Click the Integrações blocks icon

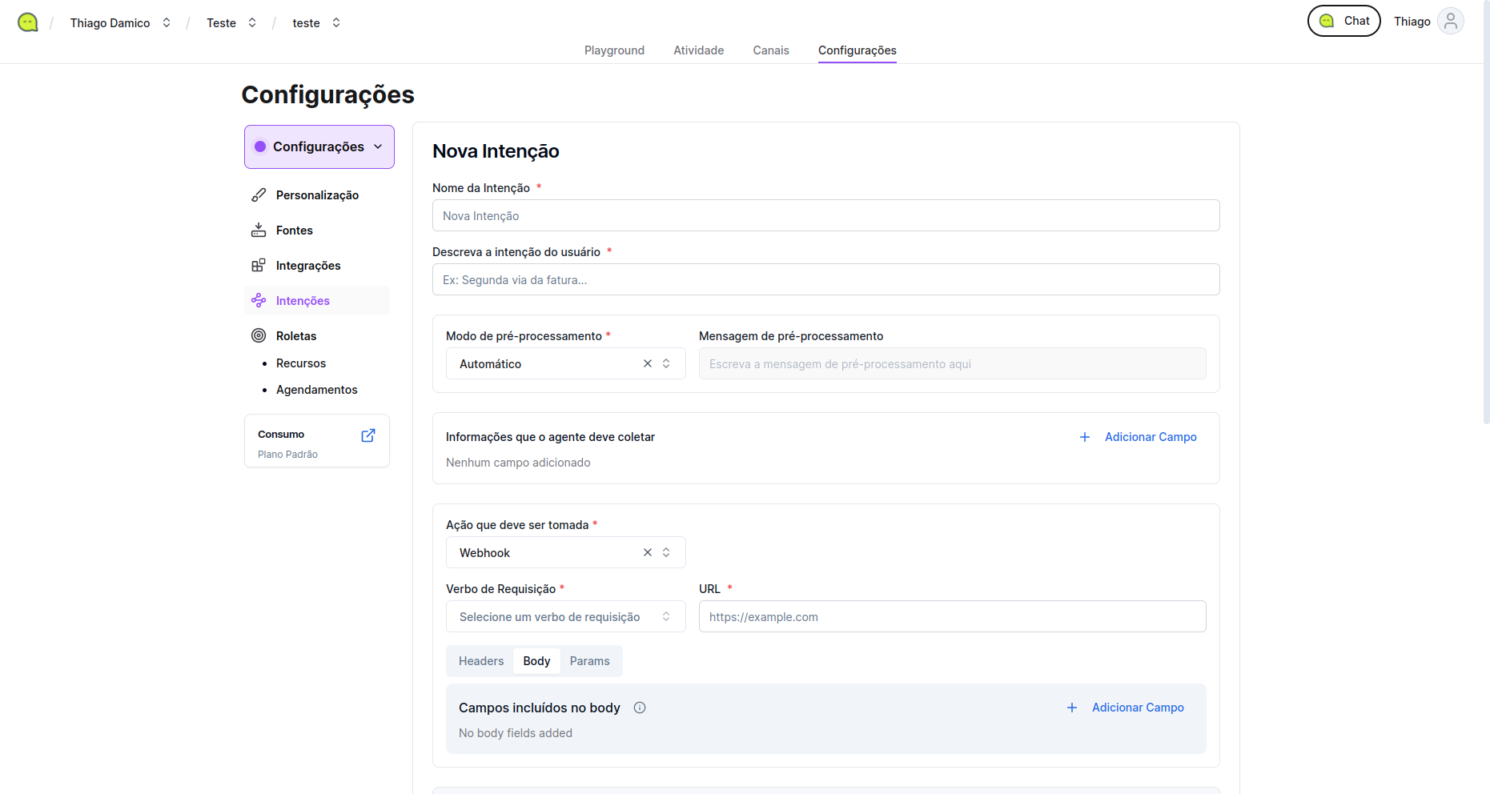click(x=259, y=266)
